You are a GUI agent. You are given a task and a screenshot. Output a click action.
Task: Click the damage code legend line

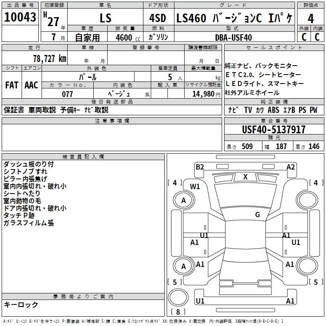pyautogui.click(x=143, y=321)
